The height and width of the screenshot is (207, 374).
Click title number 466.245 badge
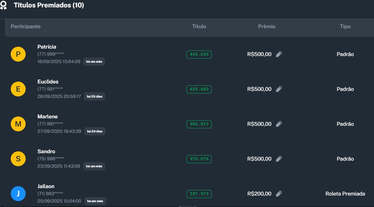pos(199,55)
